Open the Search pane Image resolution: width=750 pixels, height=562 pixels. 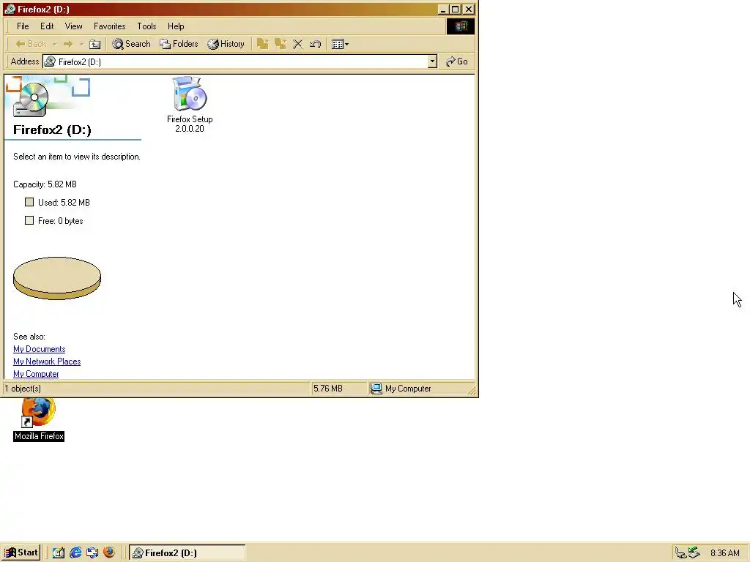[132, 44]
